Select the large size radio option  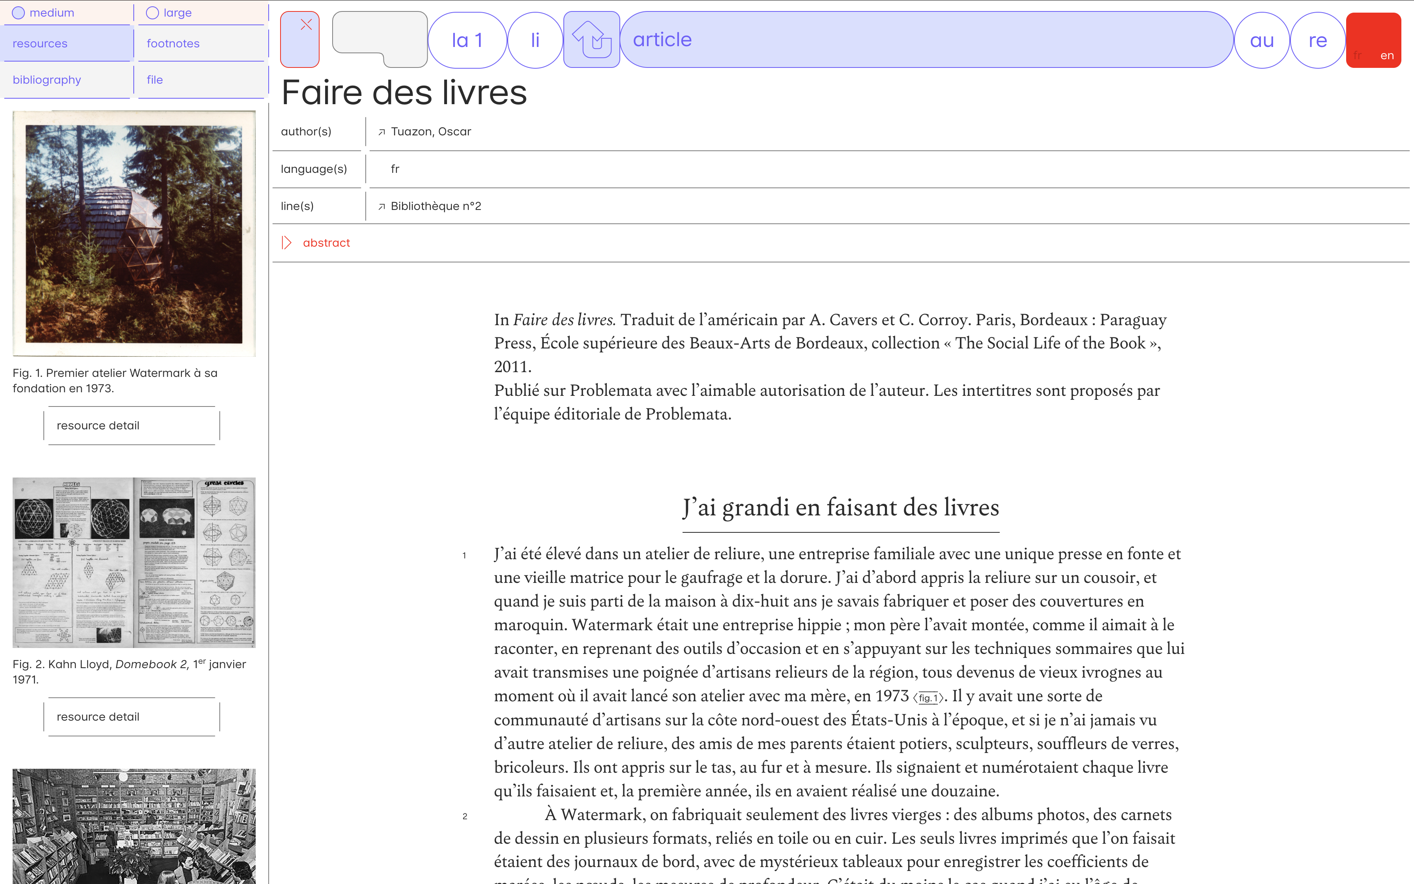153,13
